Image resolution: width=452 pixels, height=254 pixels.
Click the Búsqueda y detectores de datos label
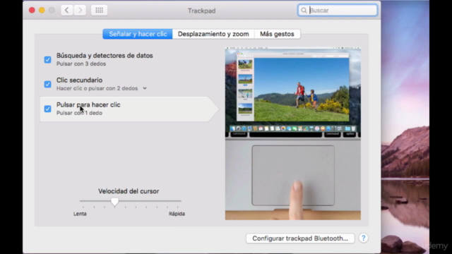tap(105, 56)
